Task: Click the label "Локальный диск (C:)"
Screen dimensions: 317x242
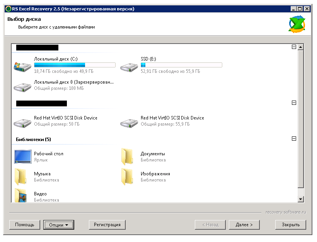Action: [56, 59]
